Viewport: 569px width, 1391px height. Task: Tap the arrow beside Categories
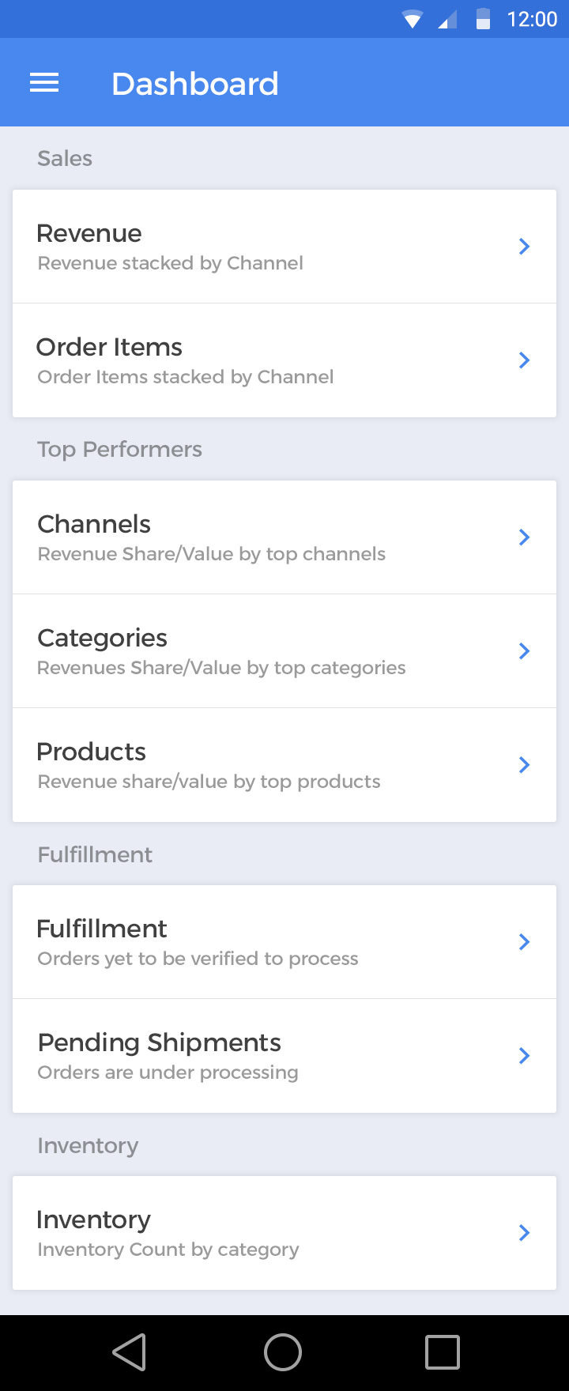(x=524, y=651)
